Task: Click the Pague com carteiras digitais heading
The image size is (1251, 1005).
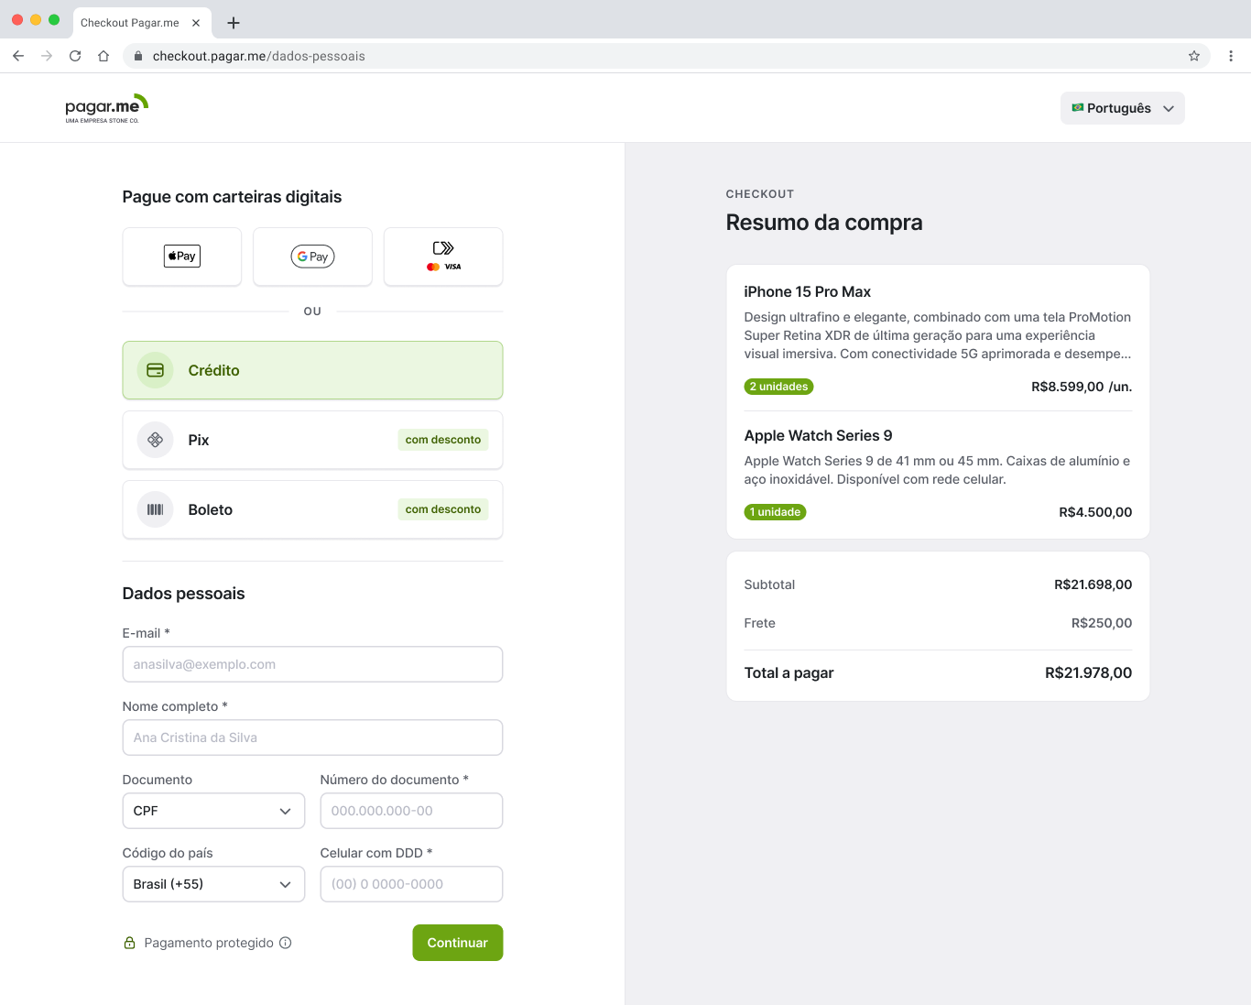Action: (x=232, y=197)
